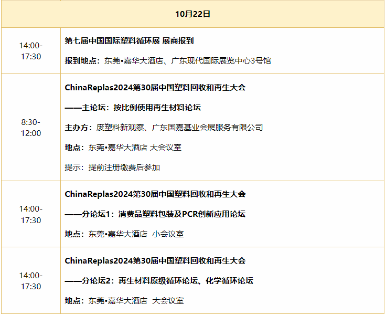Click the venue line 东莞•嘉华大酒店 大会议室 under 主论坛

(123, 148)
